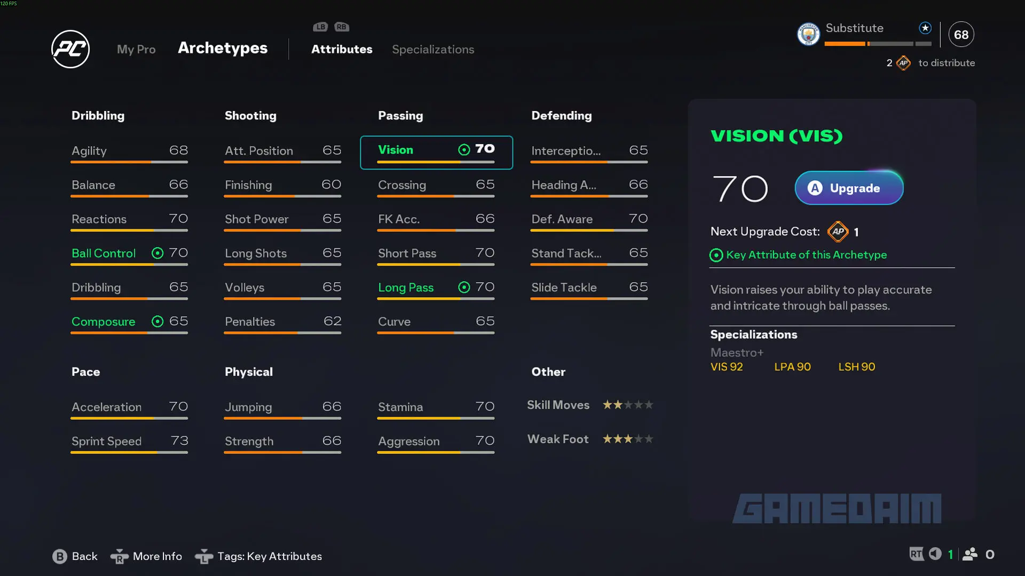Click the key attribute icon on Ball Control
This screenshot has height=576, width=1025.
[x=157, y=253]
